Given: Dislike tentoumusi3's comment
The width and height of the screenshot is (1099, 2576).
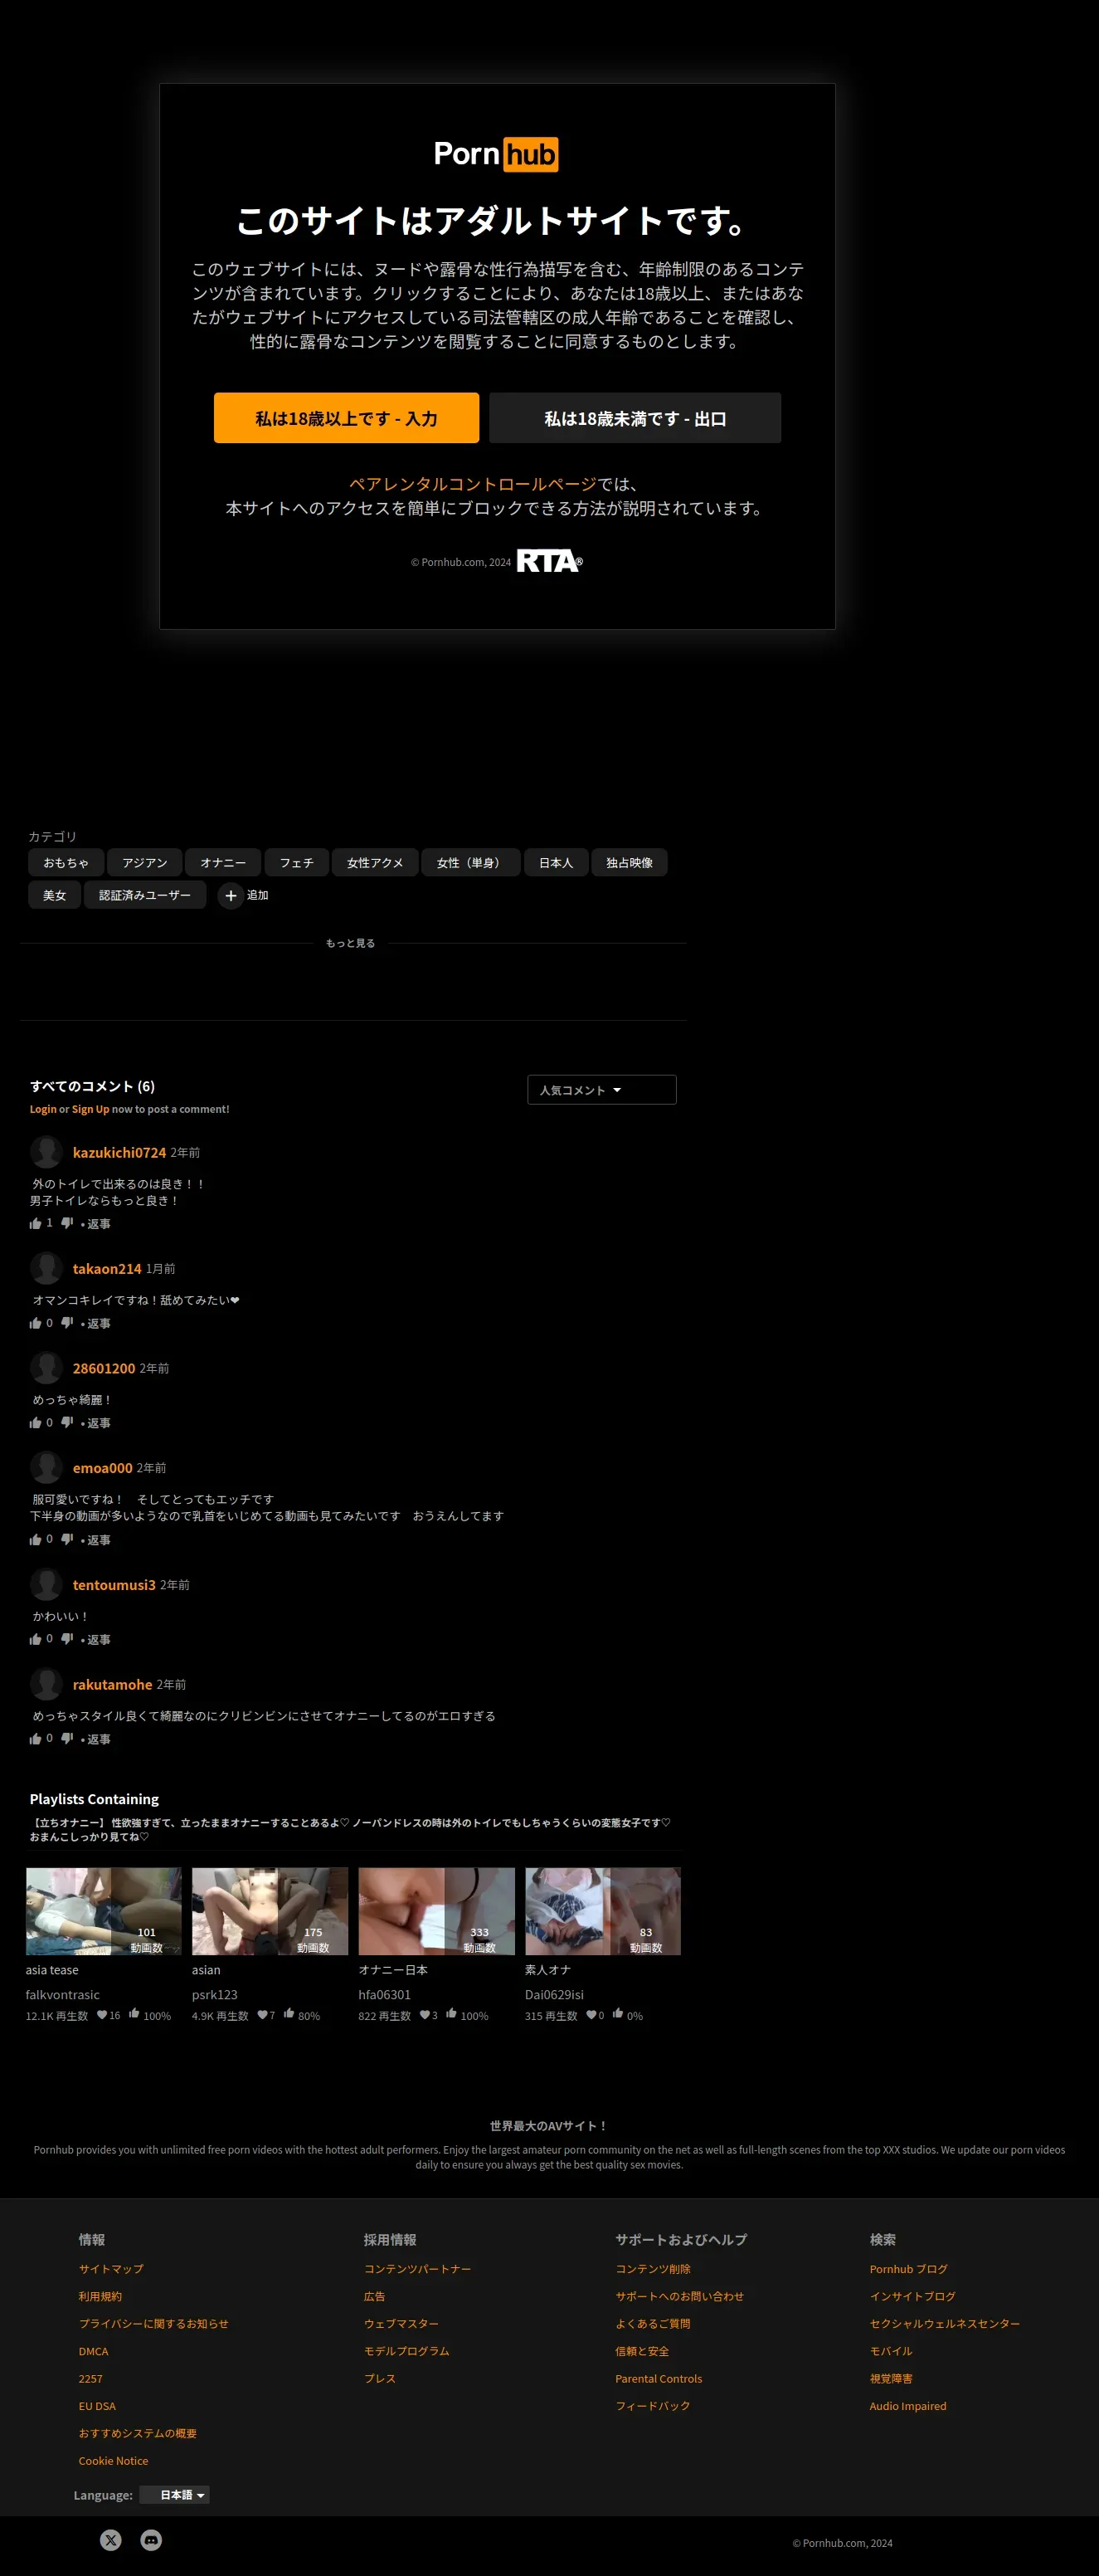Looking at the screenshot, I should (x=67, y=1639).
